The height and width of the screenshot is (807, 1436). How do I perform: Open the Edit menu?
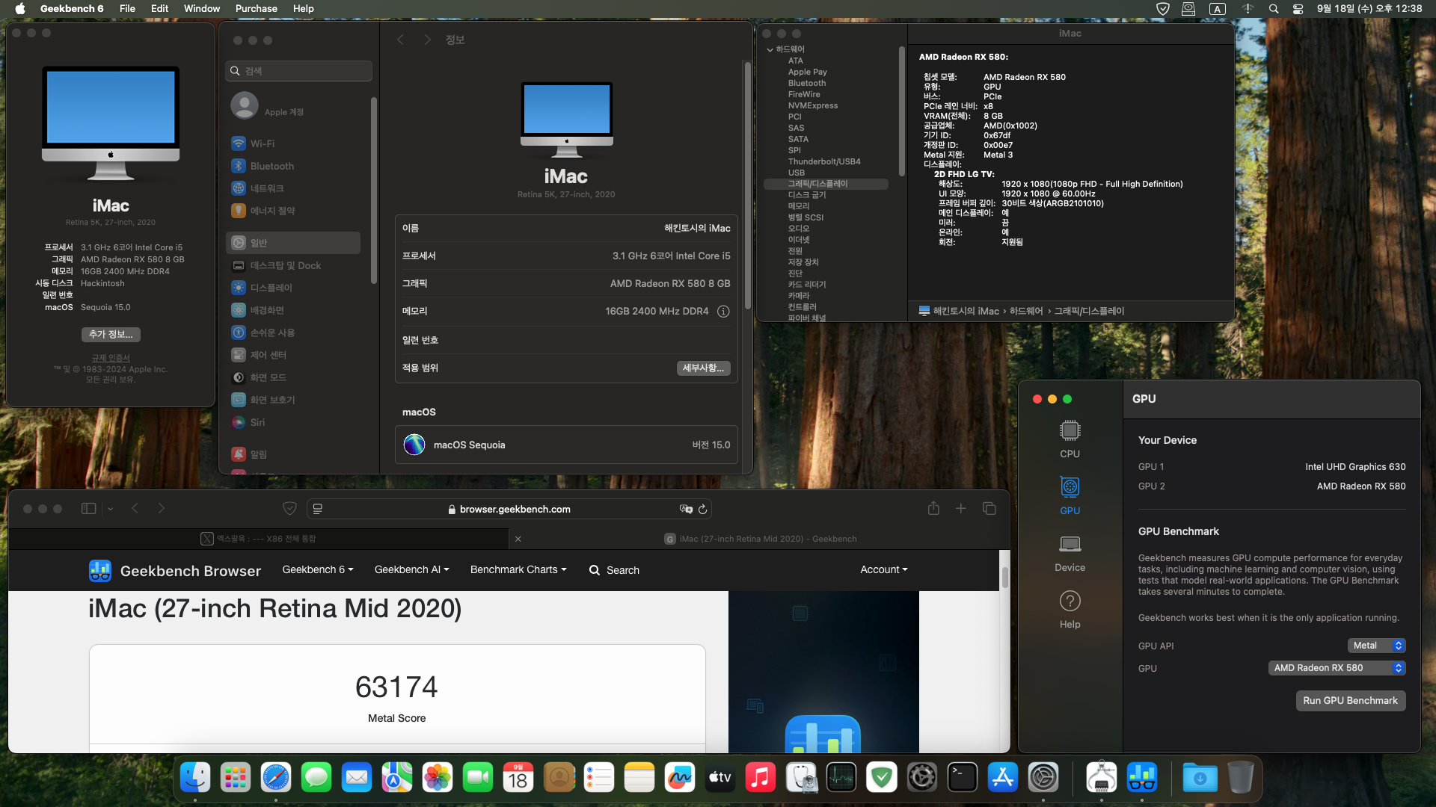tap(159, 9)
